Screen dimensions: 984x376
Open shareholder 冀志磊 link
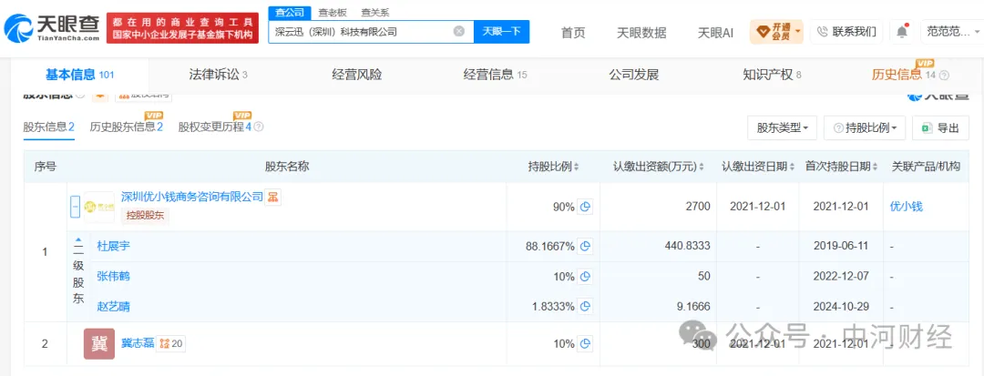tap(138, 343)
